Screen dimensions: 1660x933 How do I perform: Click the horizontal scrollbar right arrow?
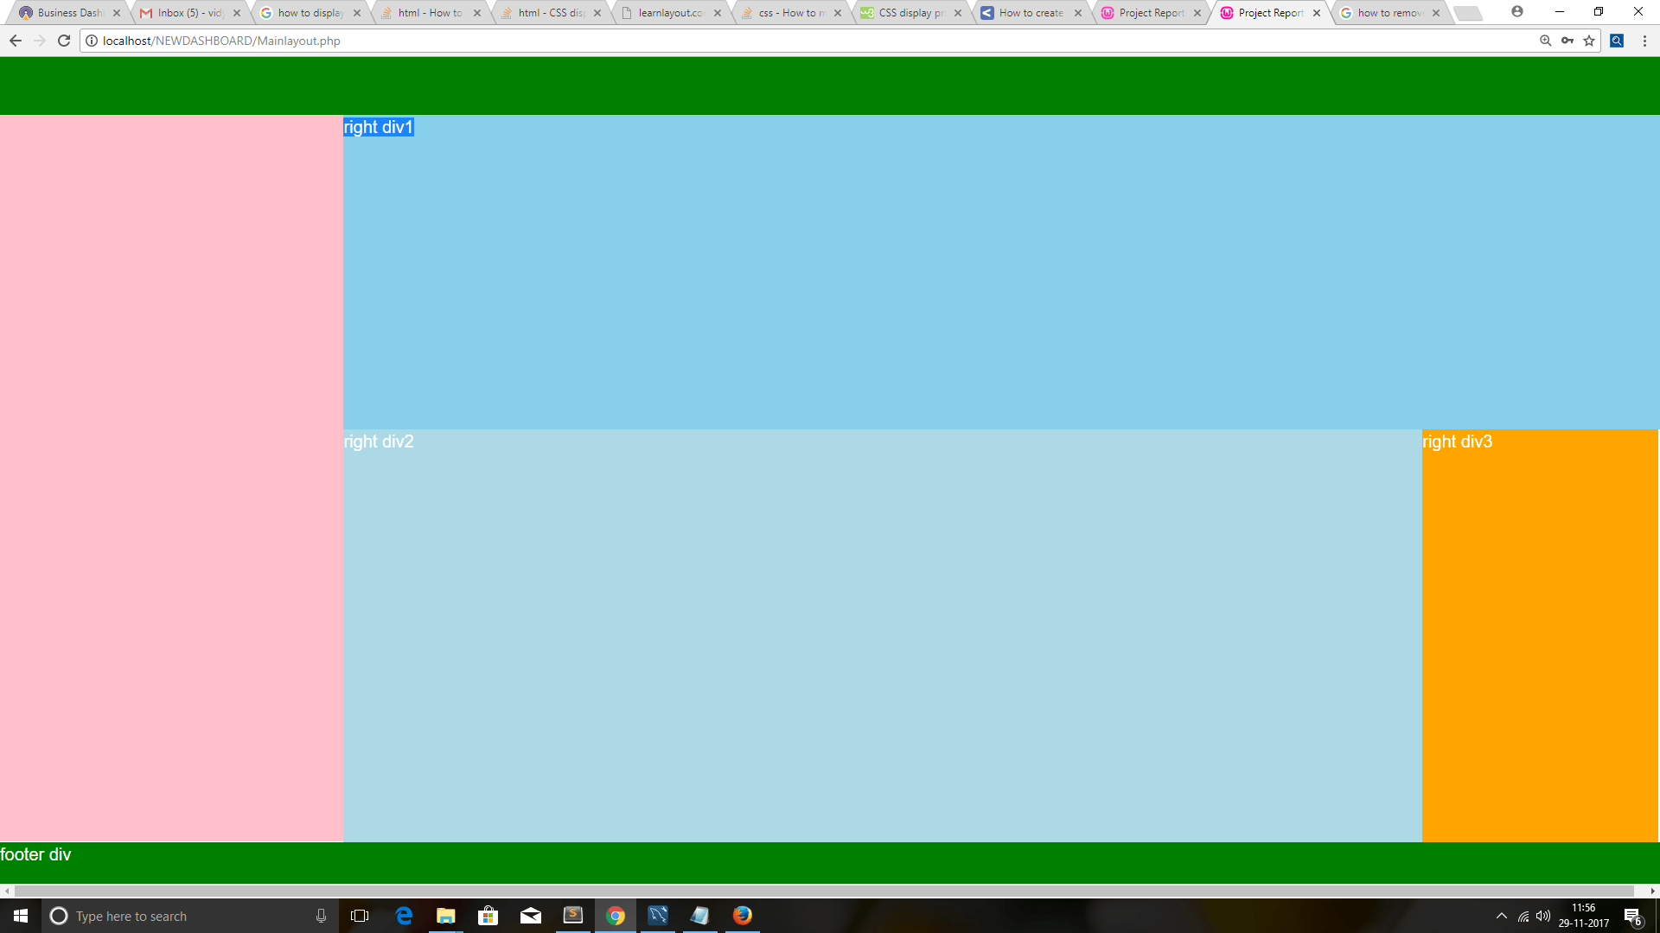click(x=1652, y=891)
